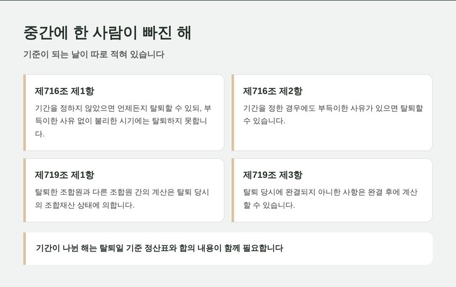The width and height of the screenshot is (456, 287).
Task: Select the '제716조 제1항' card heading
Action: (65, 91)
